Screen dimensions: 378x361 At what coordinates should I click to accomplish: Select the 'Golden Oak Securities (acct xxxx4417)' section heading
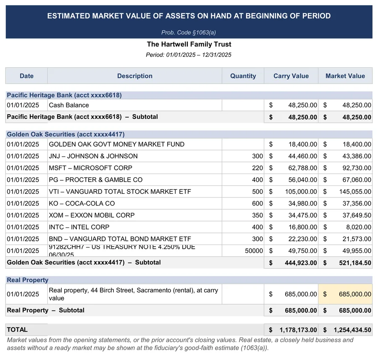66,134
